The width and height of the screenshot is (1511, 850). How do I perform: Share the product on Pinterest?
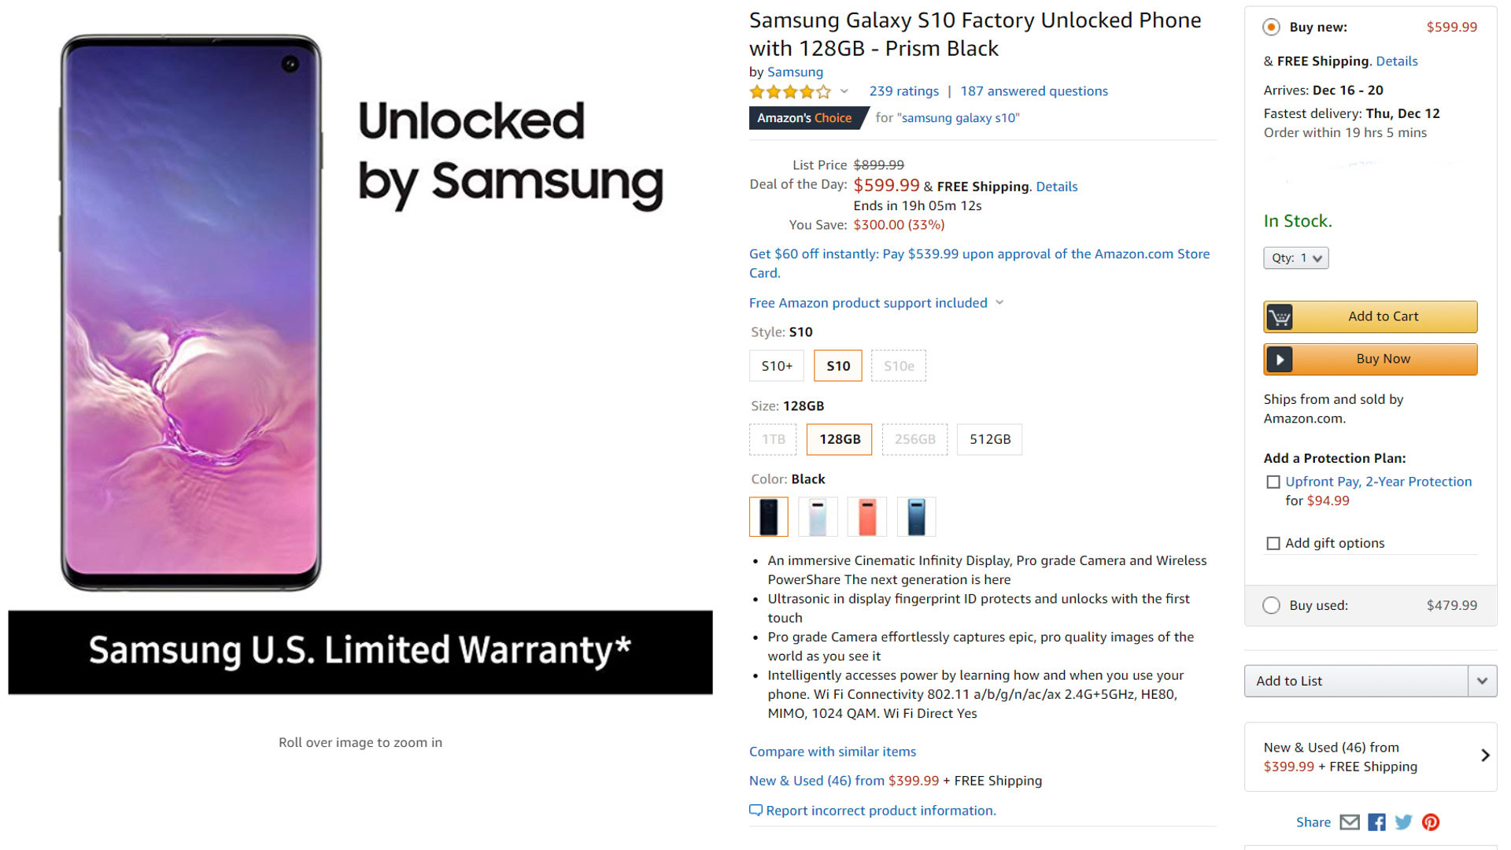click(1431, 822)
